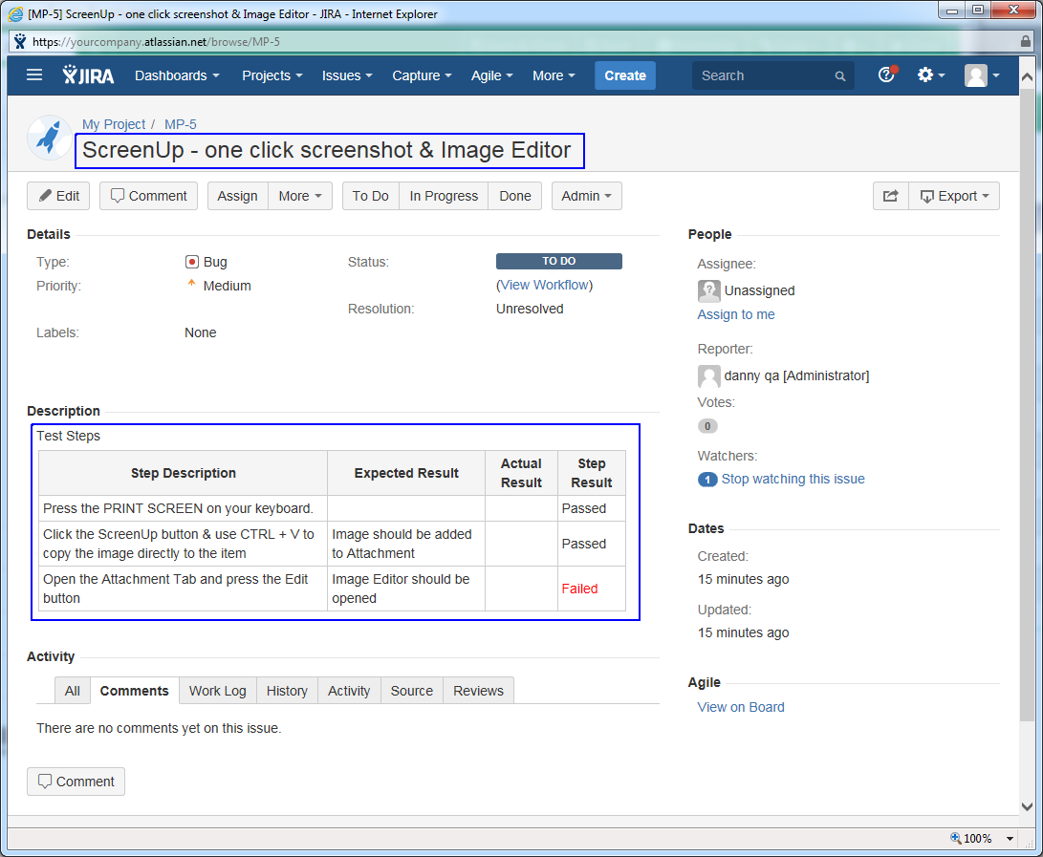
Task: Click the scrollbar up arrow
Action: click(x=1027, y=76)
